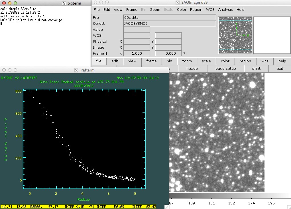
Task: Click the 'print' button in ds9
Action: pos(256,68)
